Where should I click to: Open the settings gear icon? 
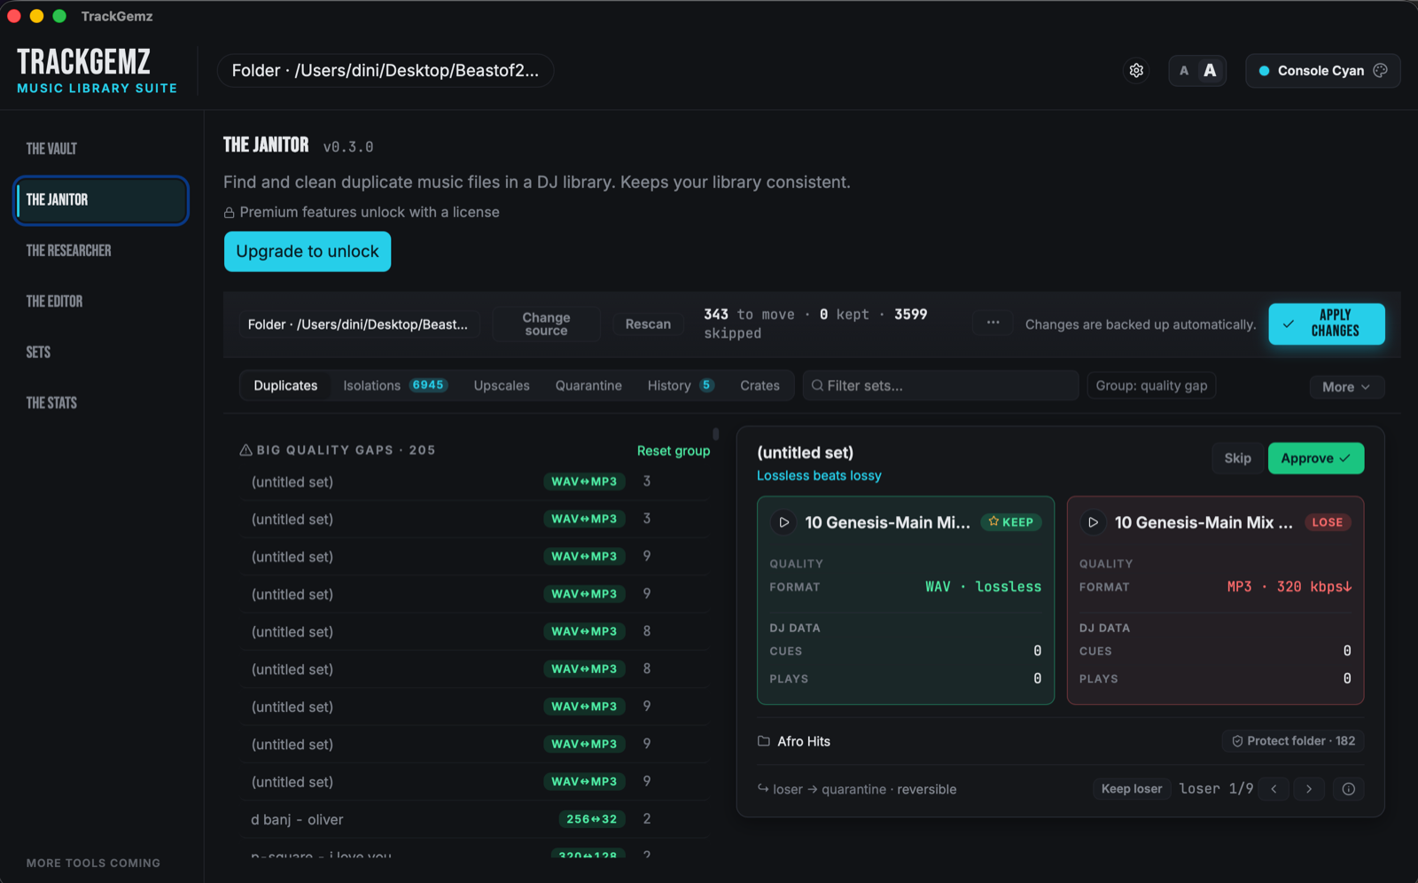pyautogui.click(x=1136, y=71)
